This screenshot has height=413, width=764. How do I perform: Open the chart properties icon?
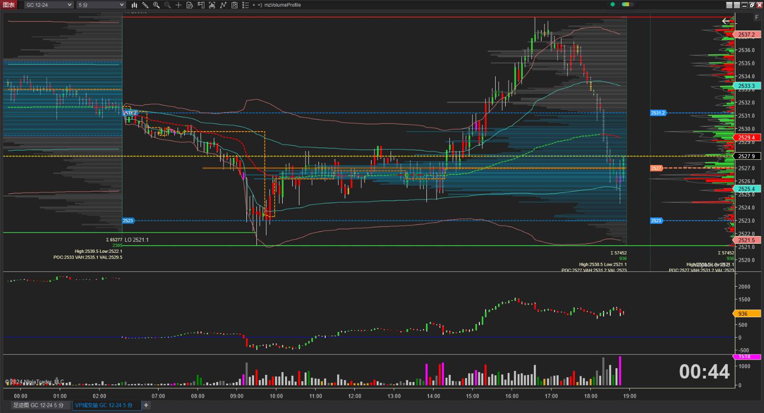tap(234, 5)
